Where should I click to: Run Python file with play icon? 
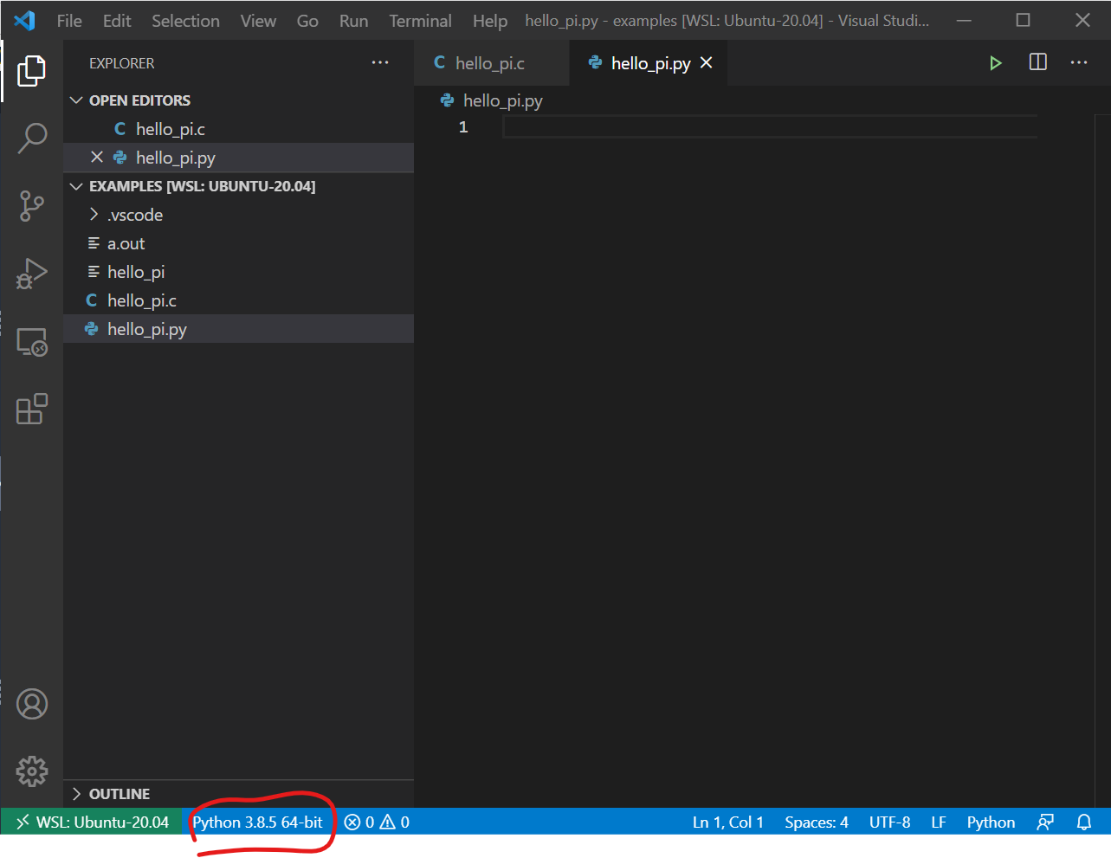click(995, 63)
